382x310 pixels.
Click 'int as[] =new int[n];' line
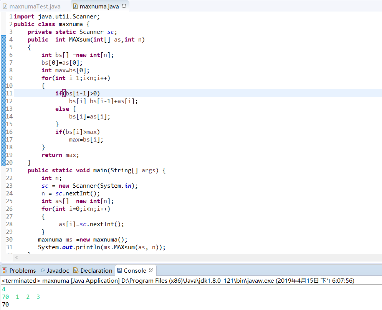[78, 201]
